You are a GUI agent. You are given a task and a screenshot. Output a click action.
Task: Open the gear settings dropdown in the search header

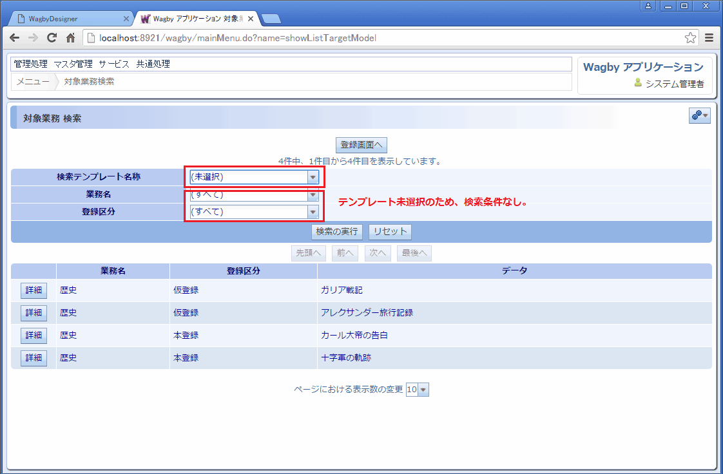point(700,115)
